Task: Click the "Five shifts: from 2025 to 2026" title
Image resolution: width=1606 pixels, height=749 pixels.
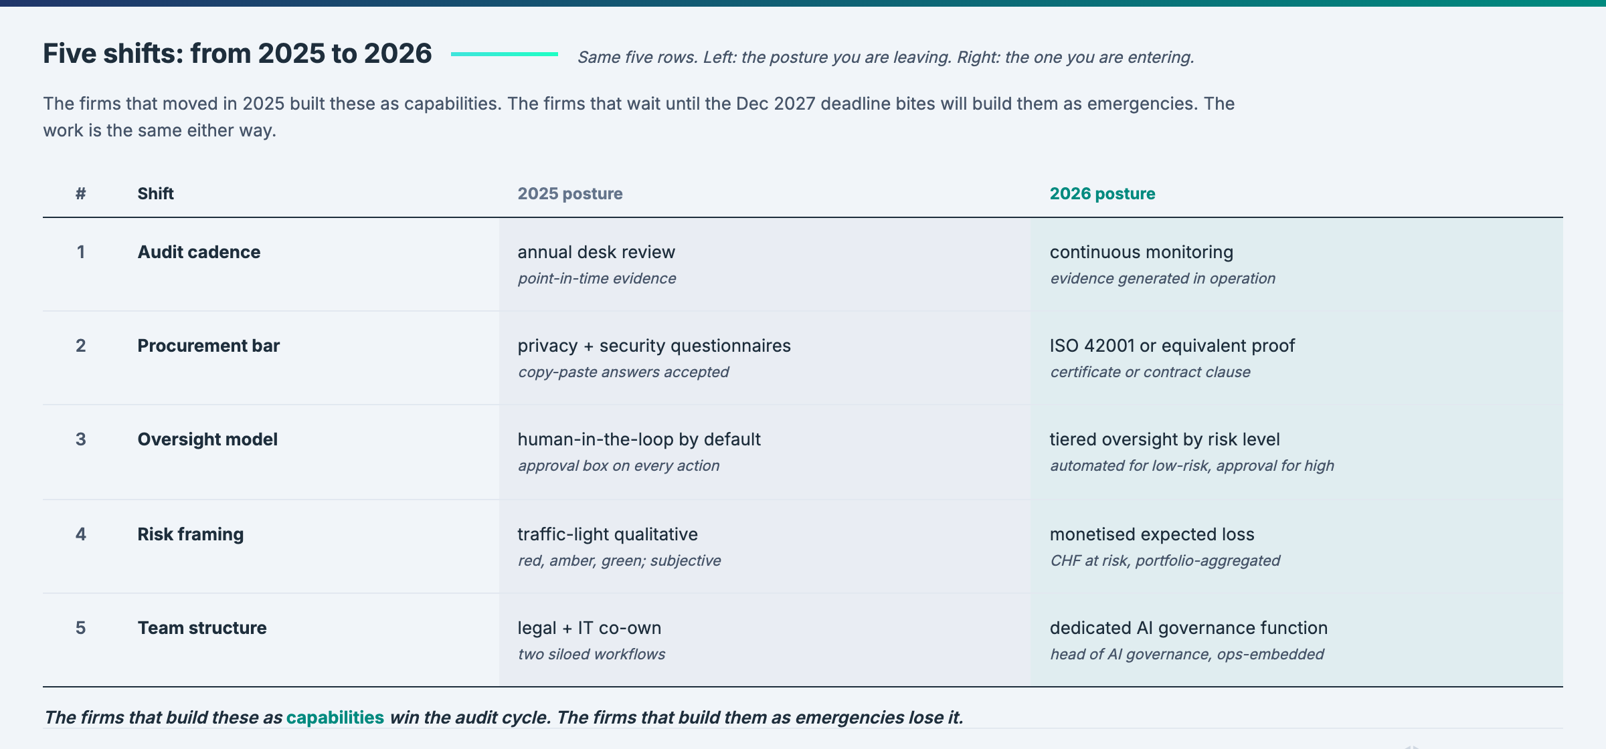Action: pyautogui.click(x=237, y=53)
